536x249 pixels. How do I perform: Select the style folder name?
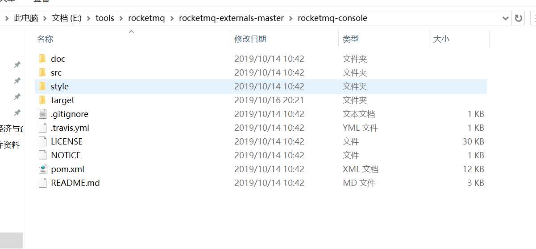pyautogui.click(x=60, y=86)
